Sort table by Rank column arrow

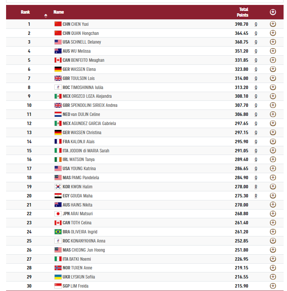click(x=46, y=16)
